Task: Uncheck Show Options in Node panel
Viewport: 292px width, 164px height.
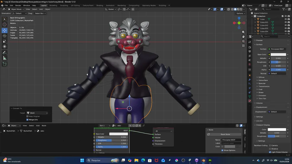Action: 222,150
